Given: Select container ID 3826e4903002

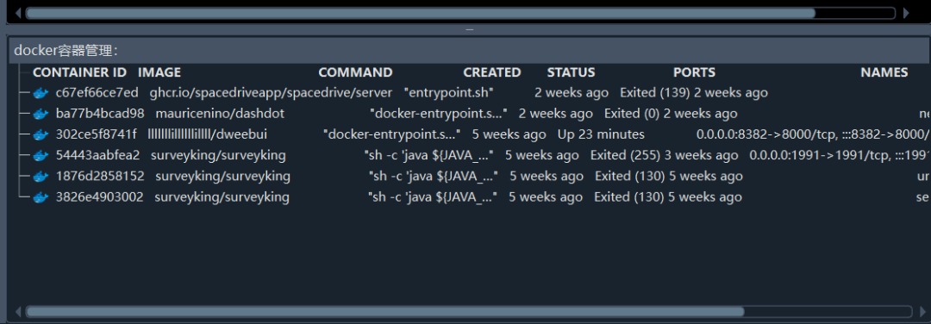Looking at the screenshot, I should click(99, 197).
